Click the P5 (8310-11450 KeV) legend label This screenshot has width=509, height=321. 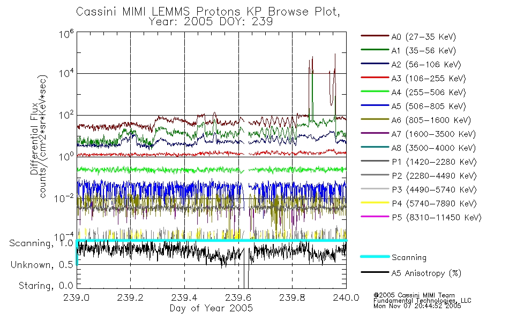pos(437,218)
